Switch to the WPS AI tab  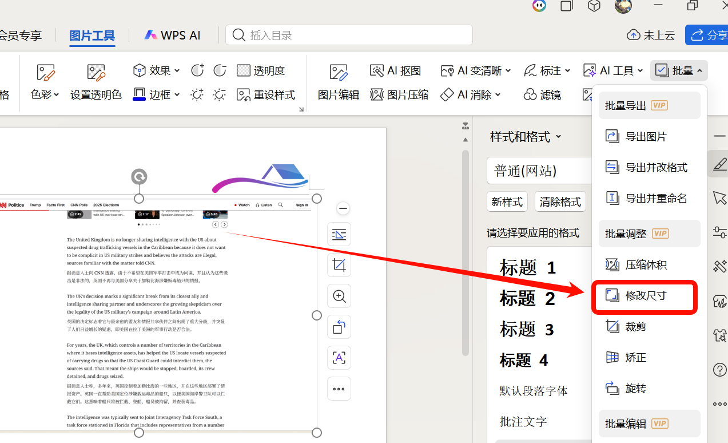coord(172,34)
